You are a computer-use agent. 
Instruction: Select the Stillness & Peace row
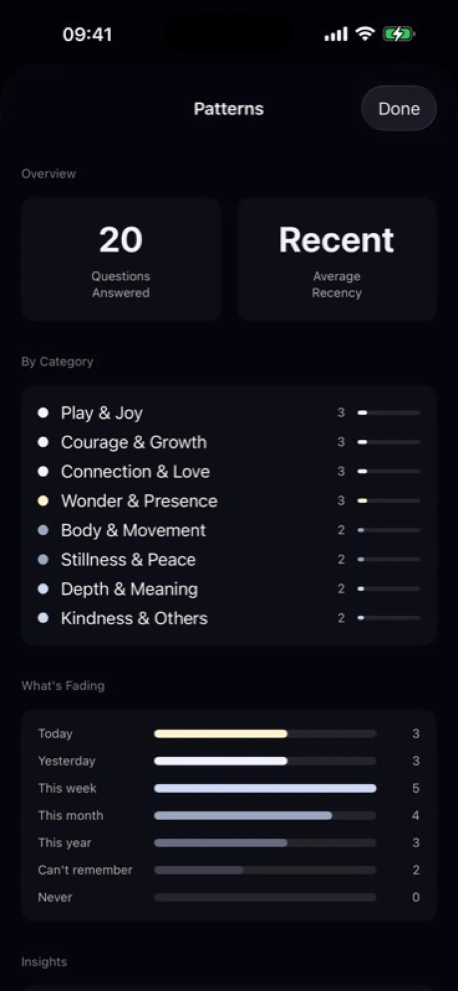pos(128,560)
